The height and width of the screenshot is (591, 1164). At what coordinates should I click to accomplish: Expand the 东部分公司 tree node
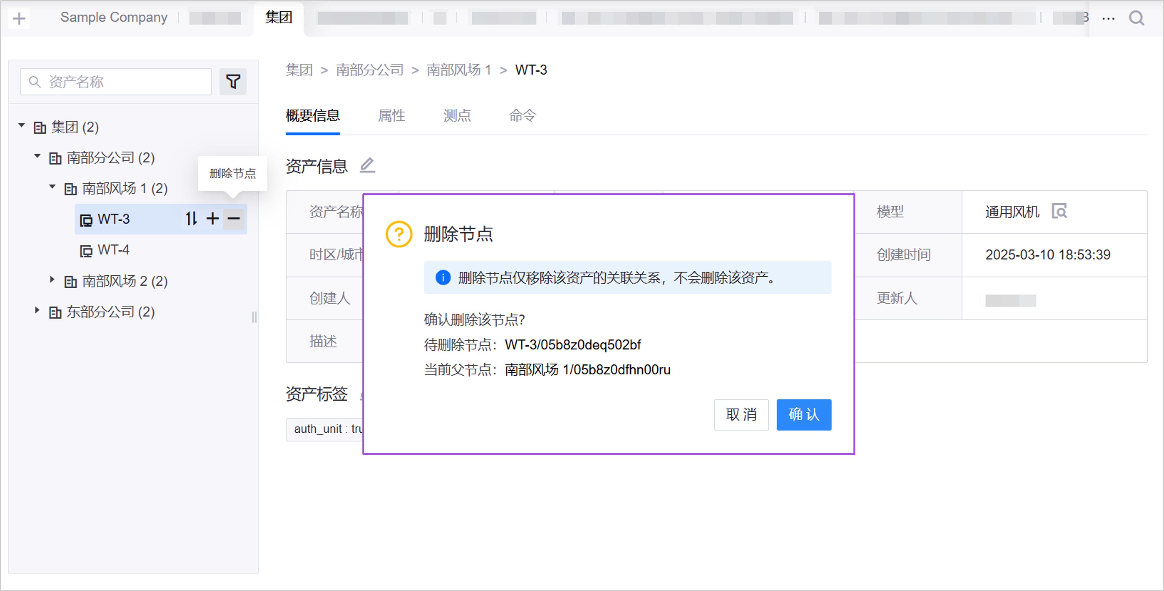(37, 311)
